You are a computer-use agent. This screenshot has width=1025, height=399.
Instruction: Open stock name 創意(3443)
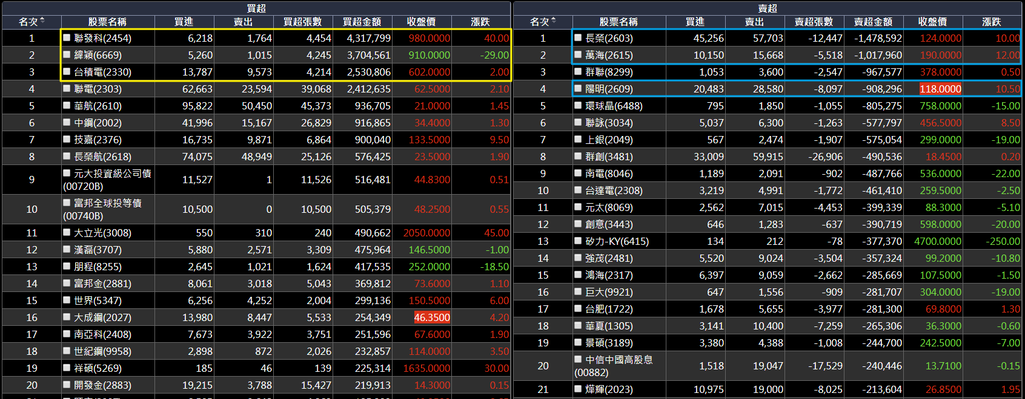[x=609, y=224]
